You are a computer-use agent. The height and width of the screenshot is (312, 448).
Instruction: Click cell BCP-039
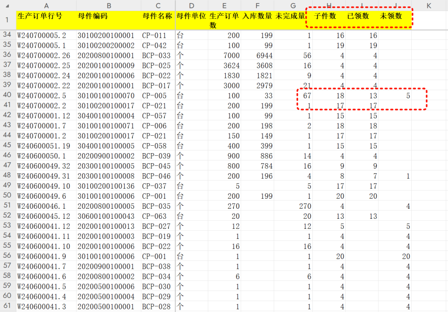[158, 156]
